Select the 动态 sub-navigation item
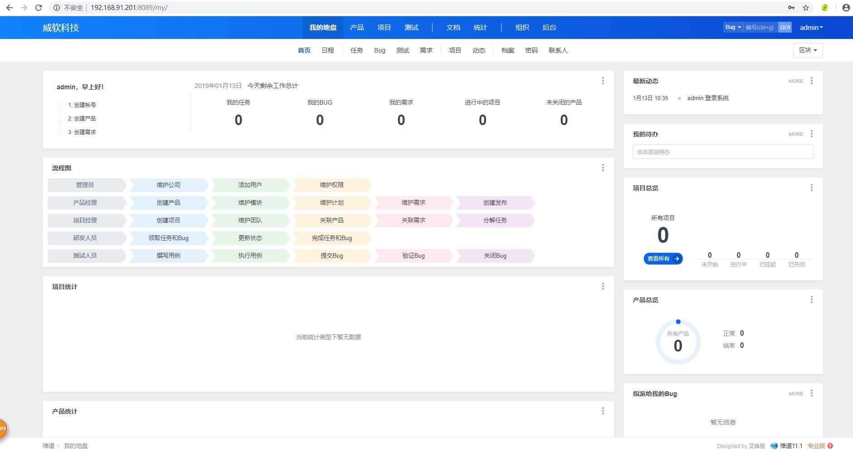The width and height of the screenshot is (853, 453). click(479, 50)
